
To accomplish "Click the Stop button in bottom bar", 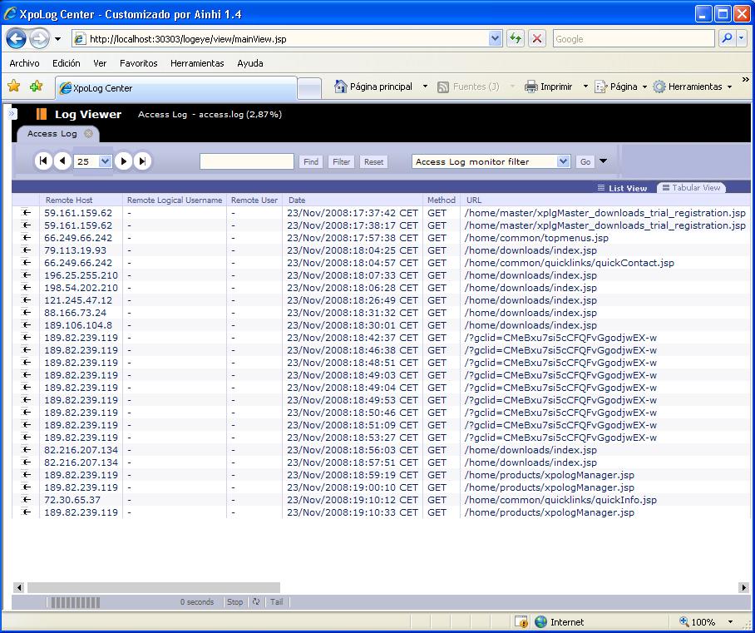I will tap(235, 601).
